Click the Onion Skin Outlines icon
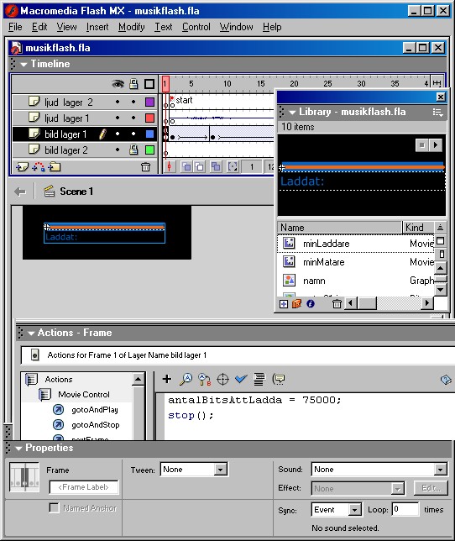The width and height of the screenshot is (455, 541). tap(199, 167)
